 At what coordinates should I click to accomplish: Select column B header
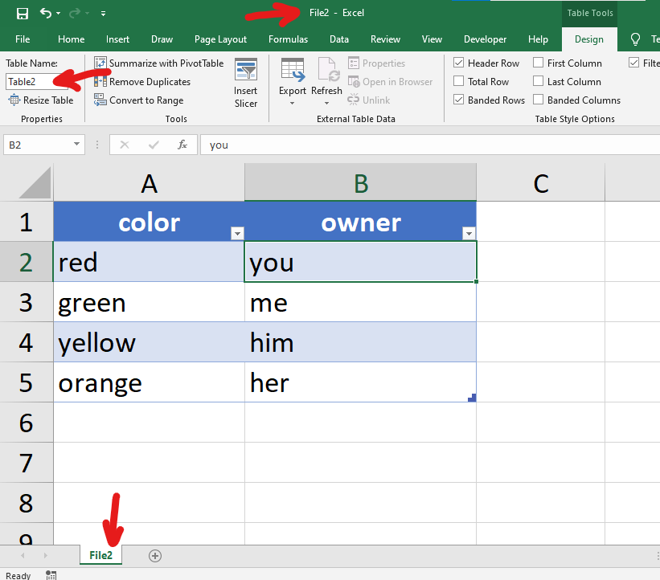360,183
